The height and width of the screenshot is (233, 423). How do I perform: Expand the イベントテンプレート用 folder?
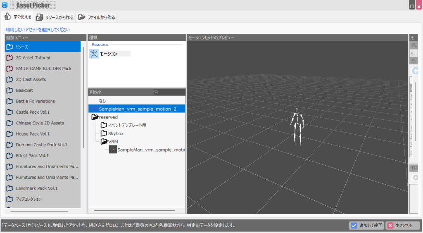(x=104, y=125)
